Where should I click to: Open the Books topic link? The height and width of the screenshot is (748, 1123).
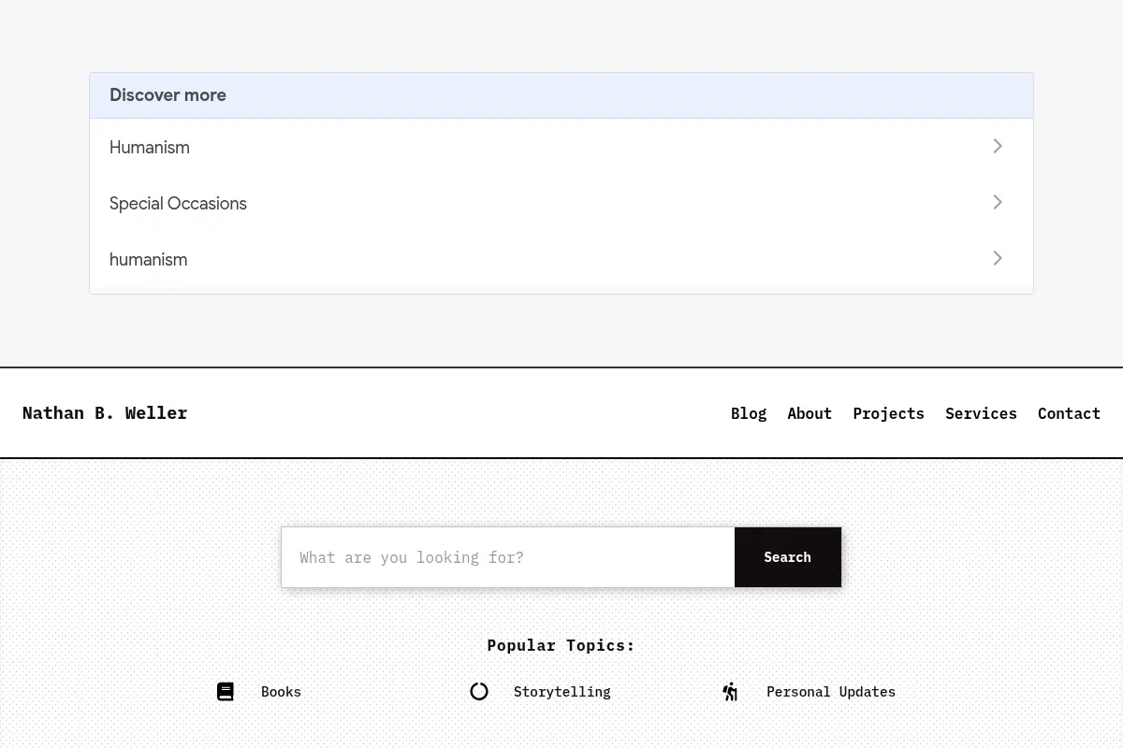point(281,692)
